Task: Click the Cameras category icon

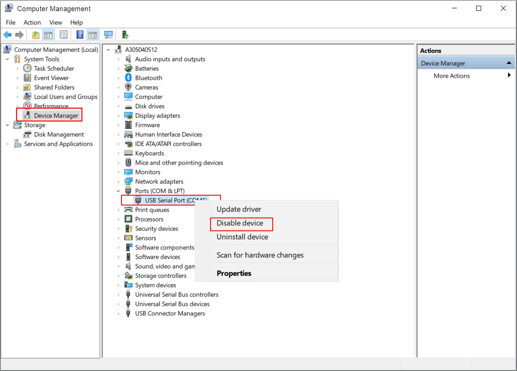Action: tap(128, 87)
